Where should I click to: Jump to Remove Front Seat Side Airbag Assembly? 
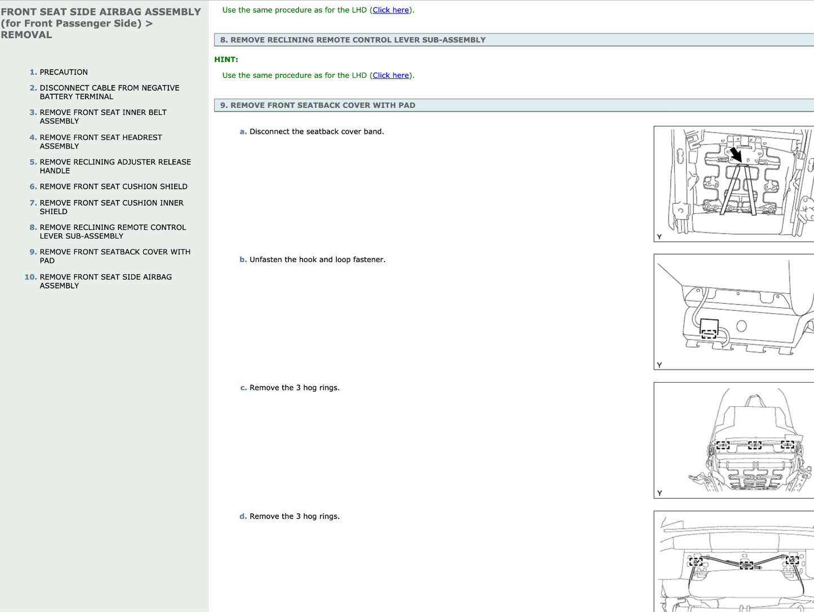[x=105, y=281]
